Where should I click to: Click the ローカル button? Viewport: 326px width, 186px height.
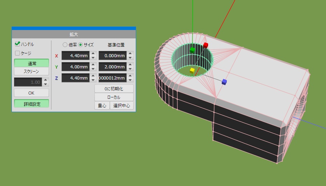tap(114, 97)
